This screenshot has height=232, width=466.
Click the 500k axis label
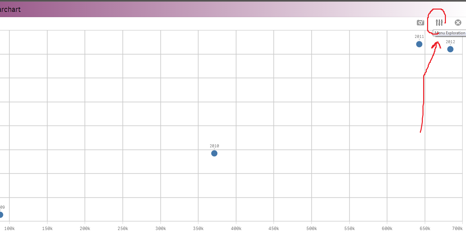tap(311, 228)
